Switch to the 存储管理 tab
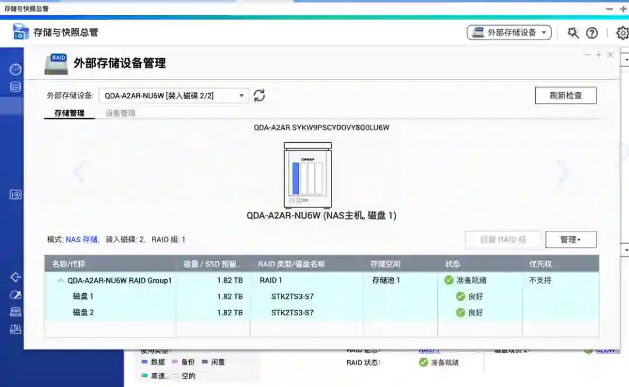Screen dimensions: 629x387 [69, 113]
